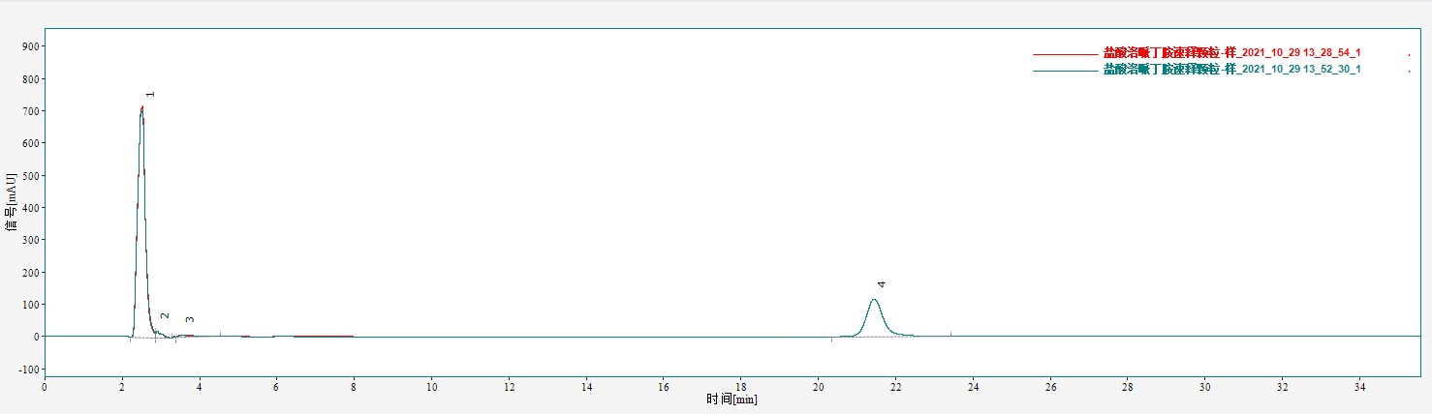Click the 900 tick label on the Y axis
The height and width of the screenshot is (414, 1432).
pos(28,46)
